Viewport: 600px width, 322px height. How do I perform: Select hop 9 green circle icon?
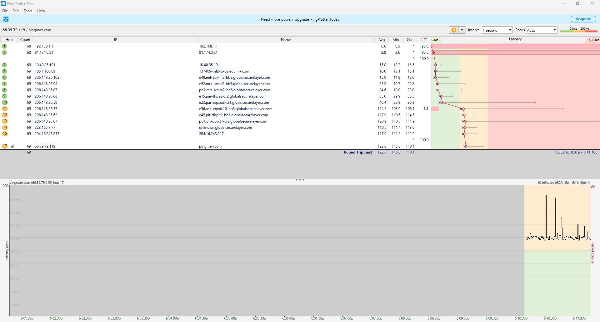tap(4, 96)
